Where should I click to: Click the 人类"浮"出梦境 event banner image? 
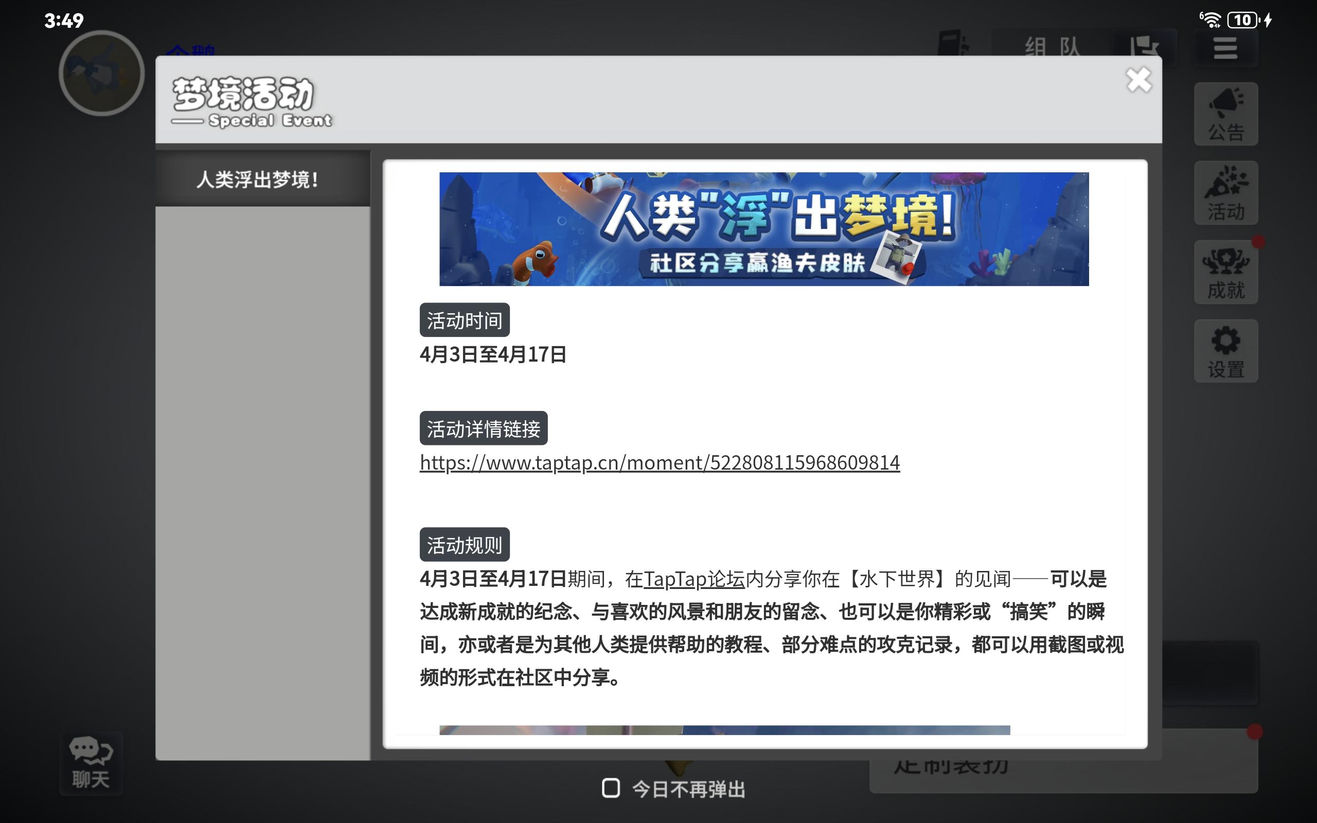pyautogui.click(x=763, y=229)
